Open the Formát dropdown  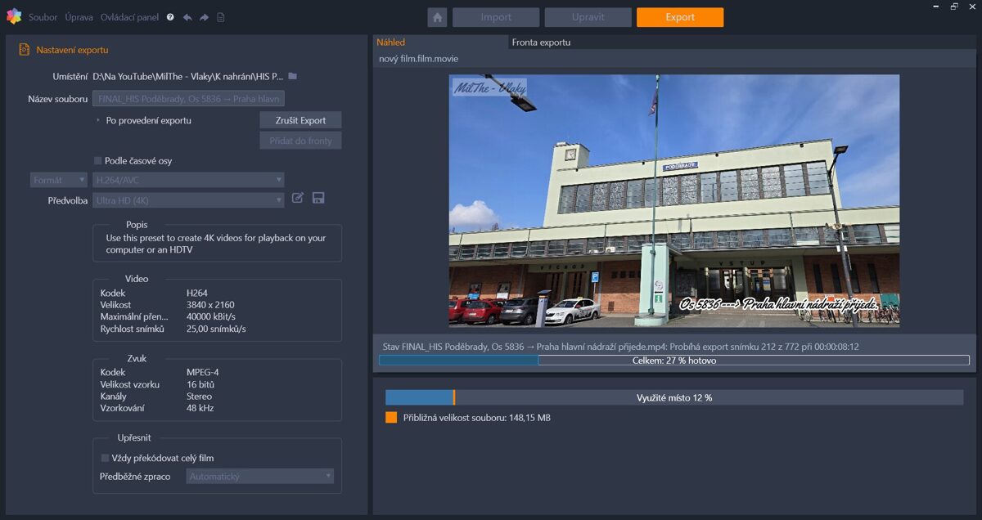pyautogui.click(x=57, y=179)
